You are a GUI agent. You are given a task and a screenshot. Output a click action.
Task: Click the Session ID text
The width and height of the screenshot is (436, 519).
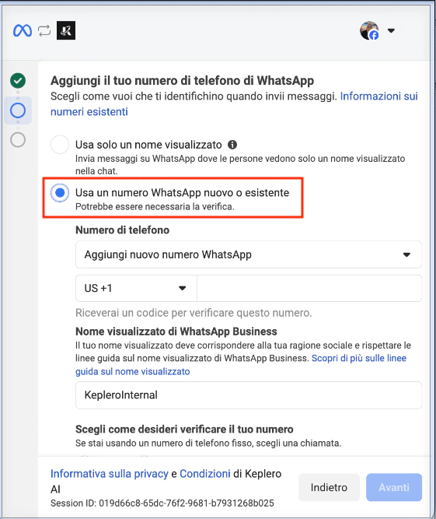pos(162,503)
